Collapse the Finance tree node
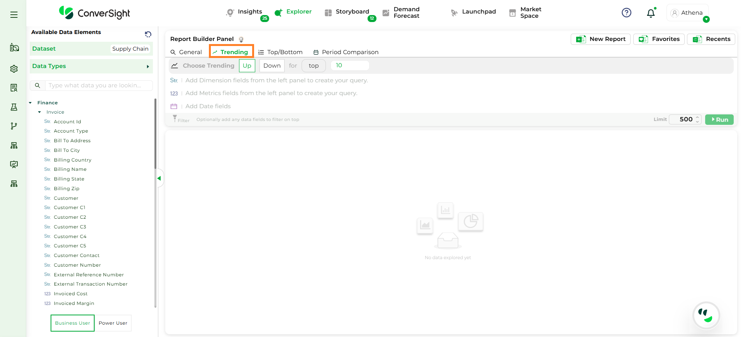Screen dimensions: 741x337 (x=31, y=103)
